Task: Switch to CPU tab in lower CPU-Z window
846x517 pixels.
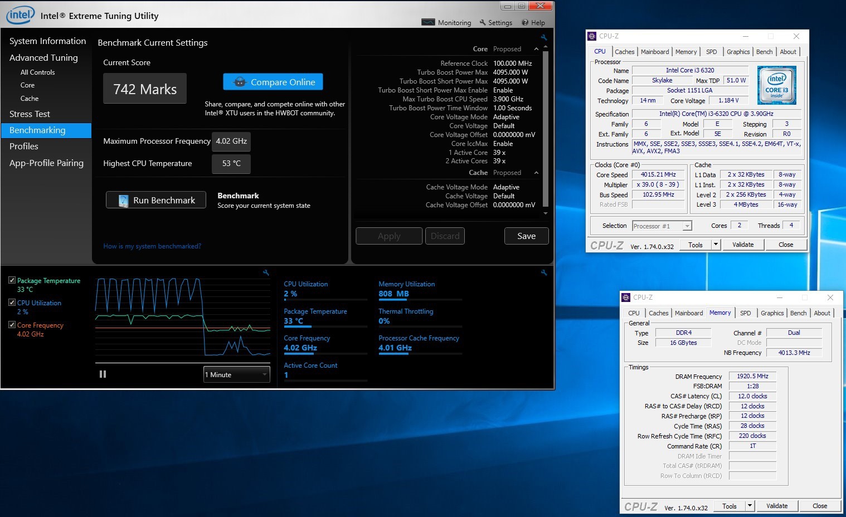Action: click(634, 313)
